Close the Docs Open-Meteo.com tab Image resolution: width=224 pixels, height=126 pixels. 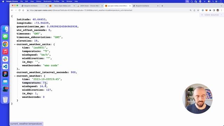[74, 6]
